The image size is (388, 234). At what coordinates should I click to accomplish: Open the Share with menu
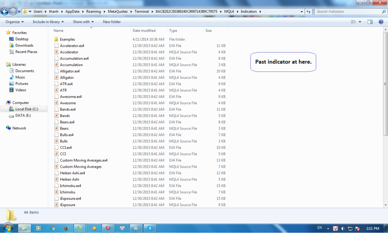(83, 22)
